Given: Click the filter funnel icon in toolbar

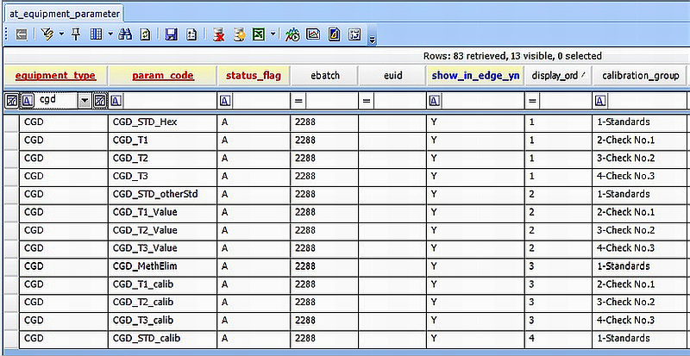Looking at the screenshot, I should (47, 34).
